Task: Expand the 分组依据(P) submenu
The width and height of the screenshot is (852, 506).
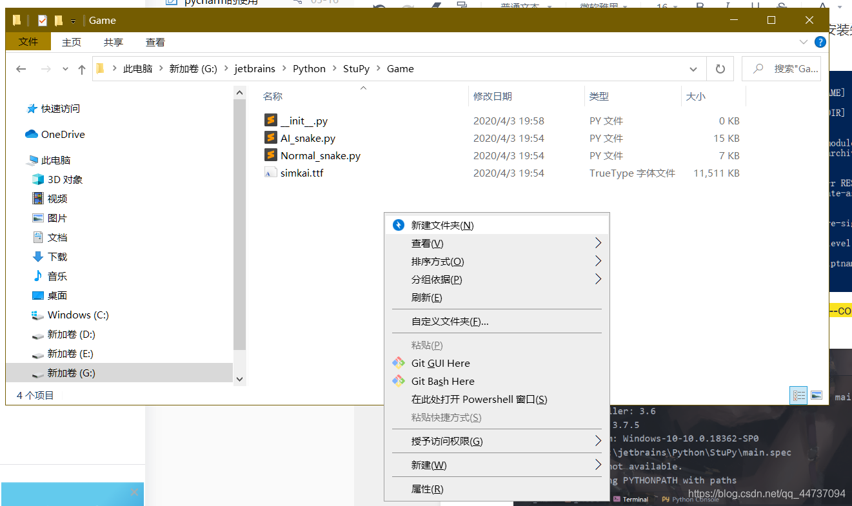Action: (x=598, y=279)
